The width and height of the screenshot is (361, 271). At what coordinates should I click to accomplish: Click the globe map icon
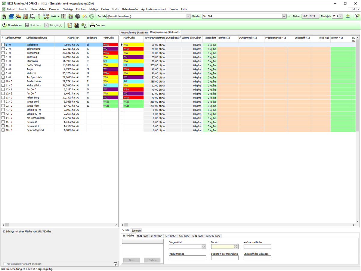(78, 16)
